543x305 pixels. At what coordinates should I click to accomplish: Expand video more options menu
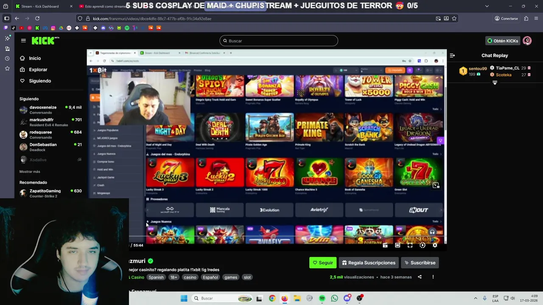pyautogui.click(x=433, y=277)
